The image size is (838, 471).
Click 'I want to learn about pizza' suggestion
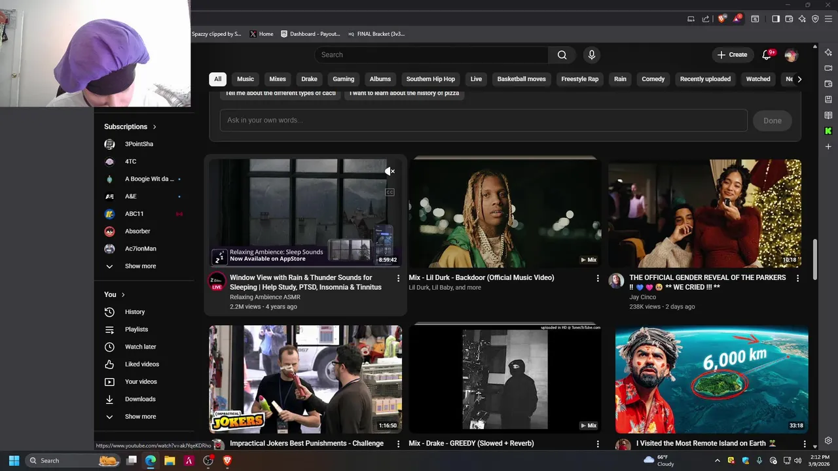pos(405,94)
